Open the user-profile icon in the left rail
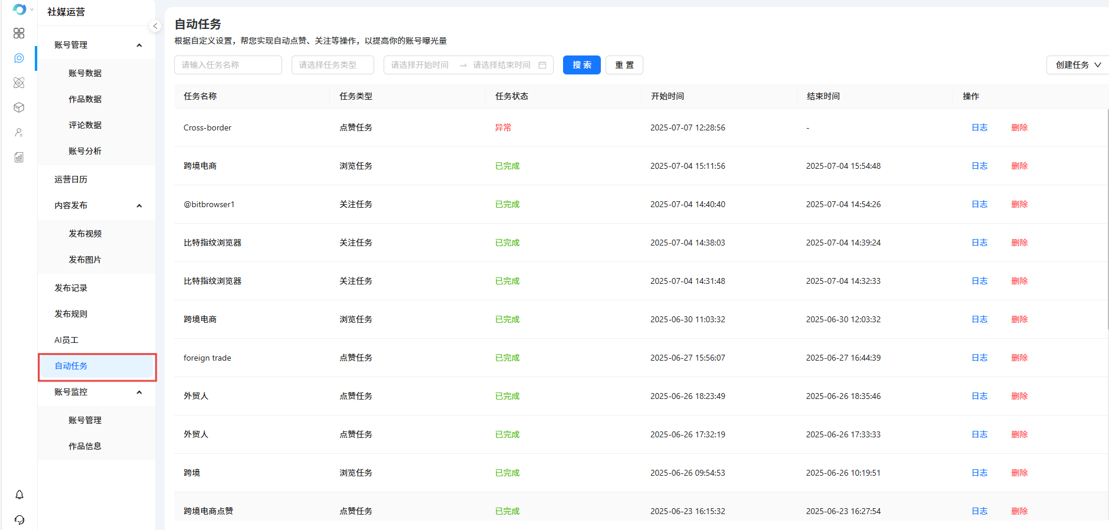The height and width of the screenshot is (530, 1109). click(x=19, y=132)
